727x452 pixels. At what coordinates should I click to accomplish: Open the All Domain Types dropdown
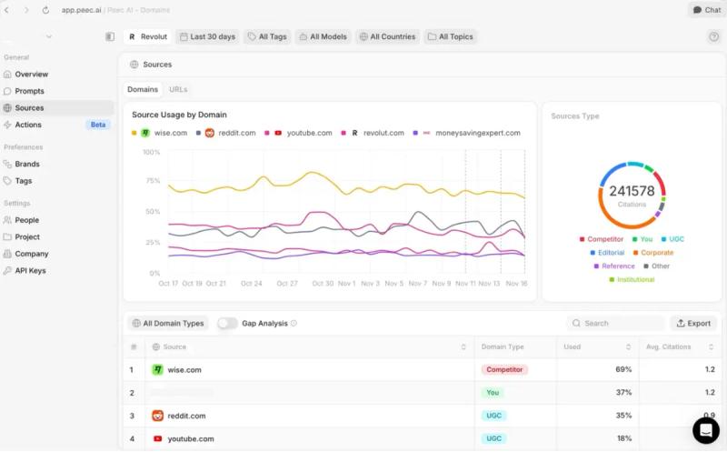coord(168,324)
